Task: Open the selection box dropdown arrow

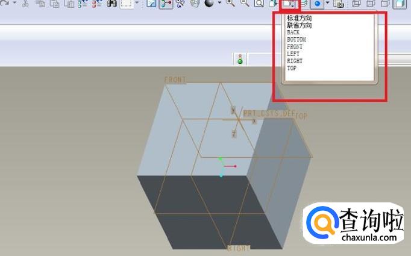Action: [x=137, y=2]
